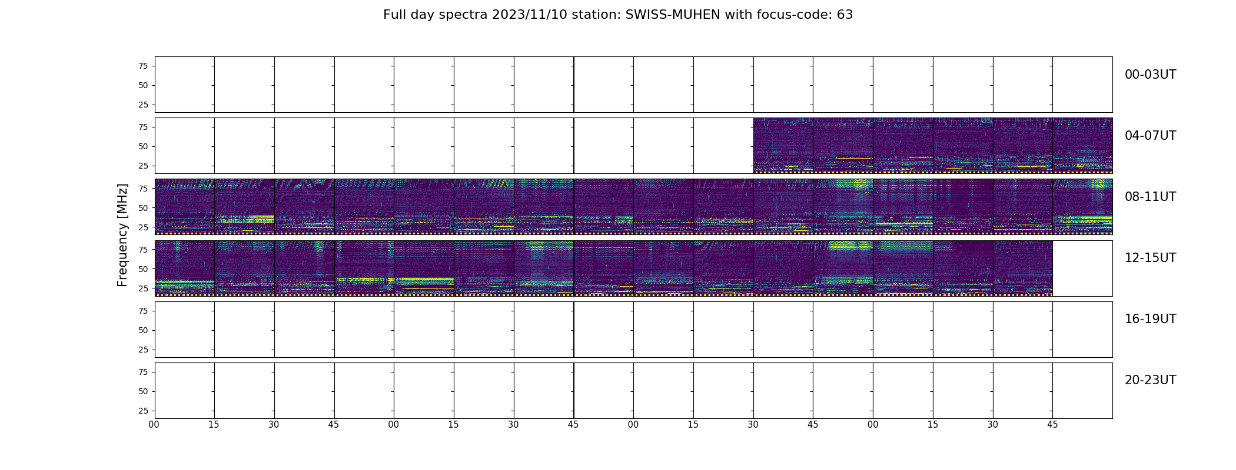Click the first empty panel in 00-03UT row

tap(185, 85)
